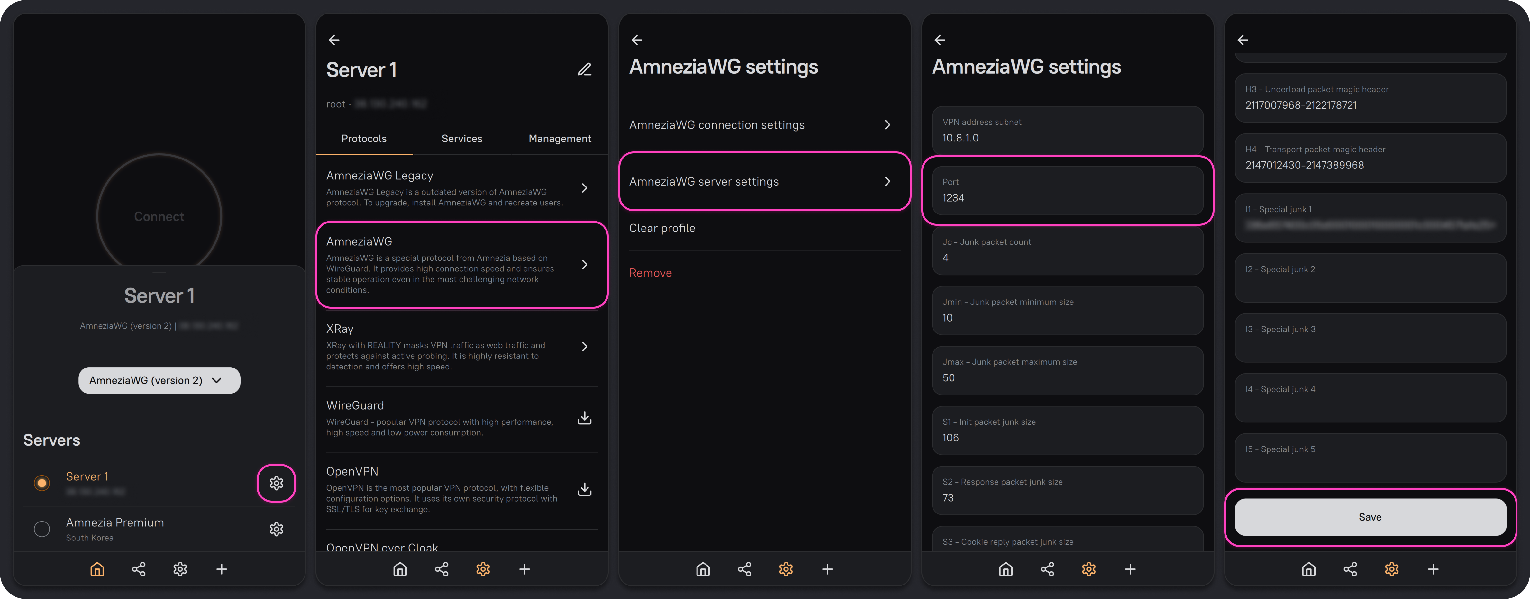Open the XRay protocol chevron
Image resolution: width=1530 pixels, height=599 pixels.
pyautogui.click(x=584, y=346)
